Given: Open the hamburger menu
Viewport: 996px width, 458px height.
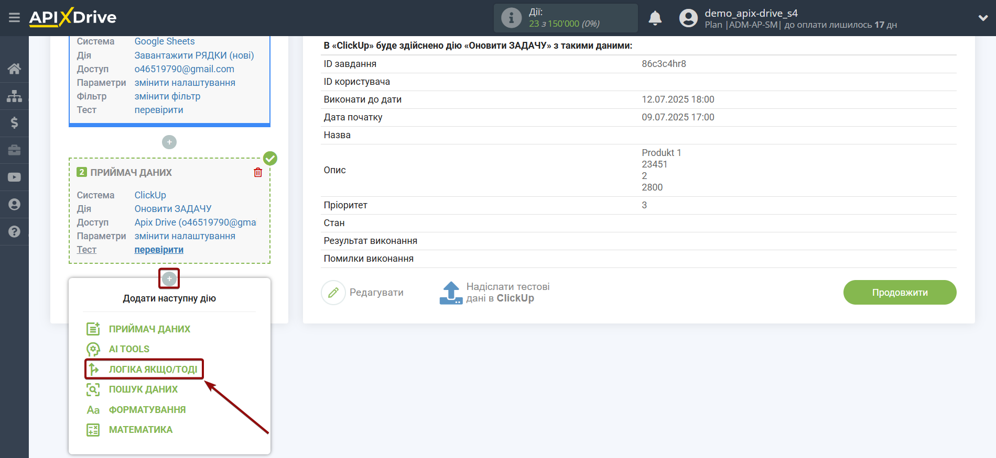Looking at the screenshot, I should tap(14, 18).
